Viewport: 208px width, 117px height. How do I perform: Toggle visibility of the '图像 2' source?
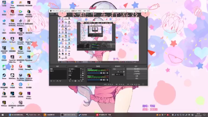(81, 71)
